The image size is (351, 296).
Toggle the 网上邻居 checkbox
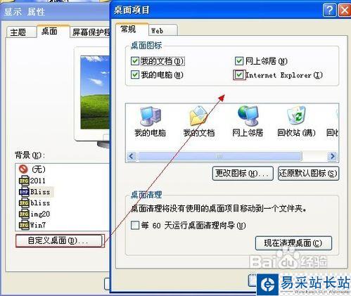pyautogui.click(x=239, y=61)
